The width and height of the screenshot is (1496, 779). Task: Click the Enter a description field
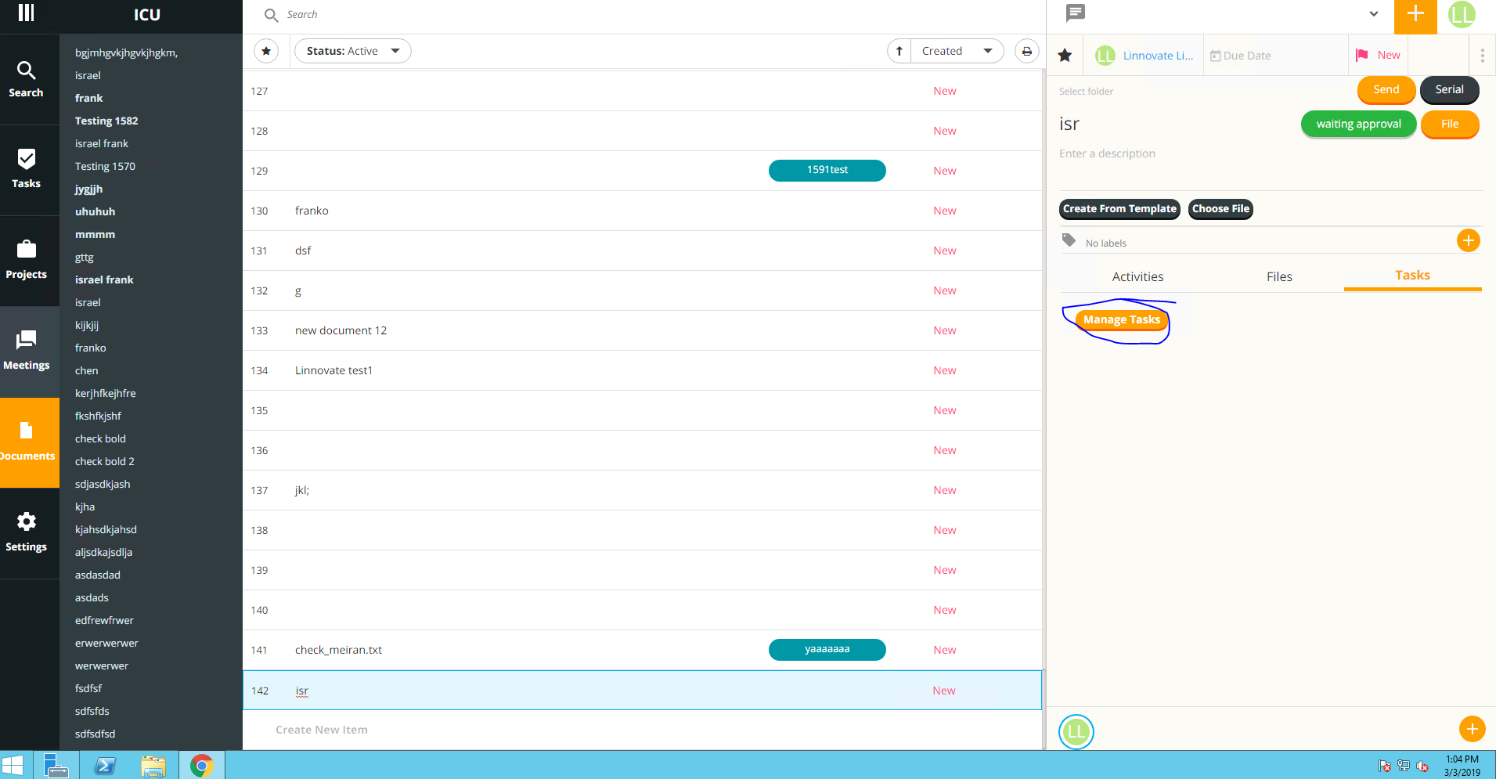[1107, 153]
